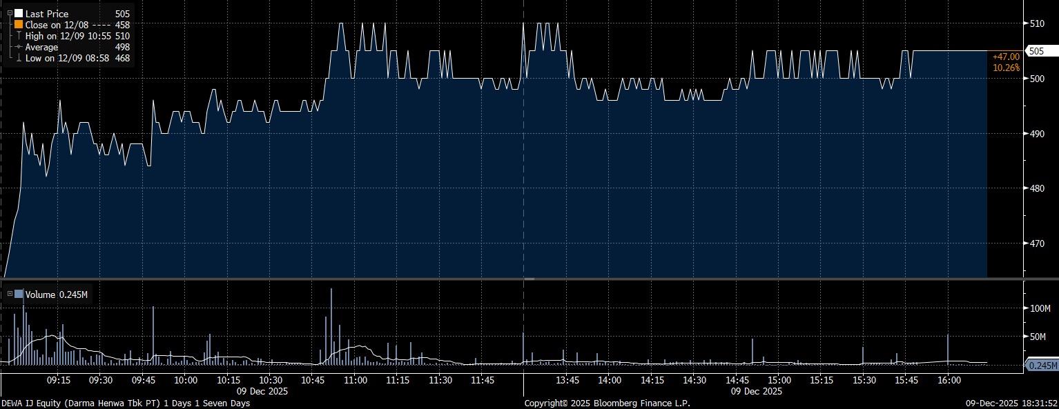
Task: Expand the Volume legend box icon
Action: pyautogui.click(x=10, y=295)
